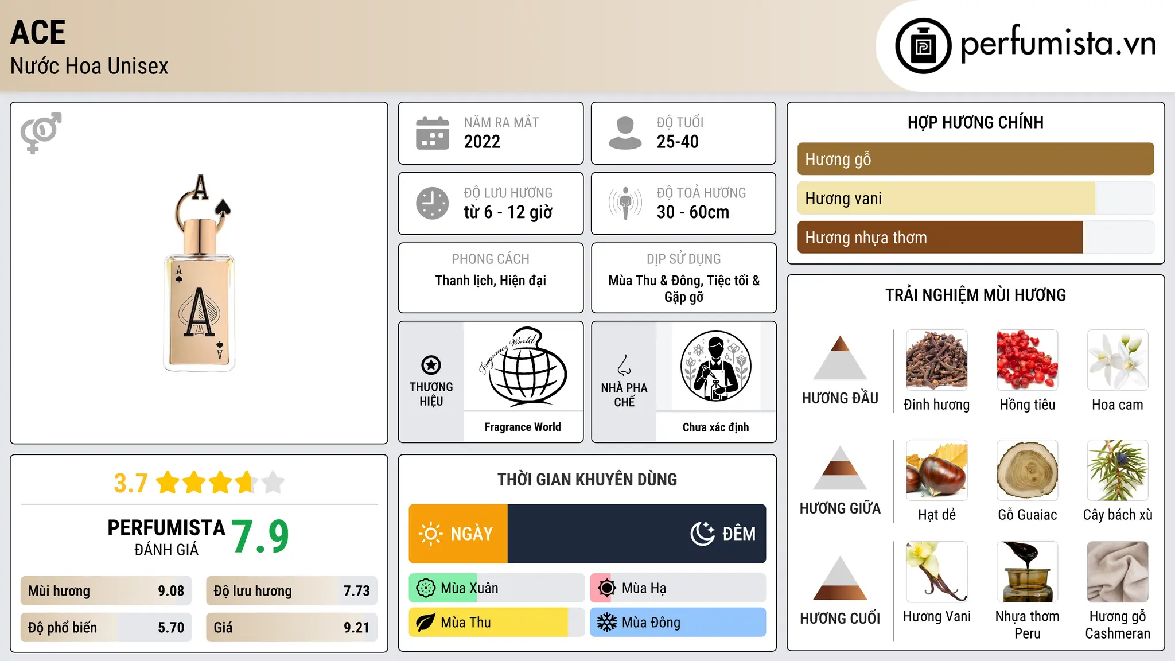The image size is (1175, 661).
Task: Click the green 7.9 Perfumista score
Action: coord(260,536)
